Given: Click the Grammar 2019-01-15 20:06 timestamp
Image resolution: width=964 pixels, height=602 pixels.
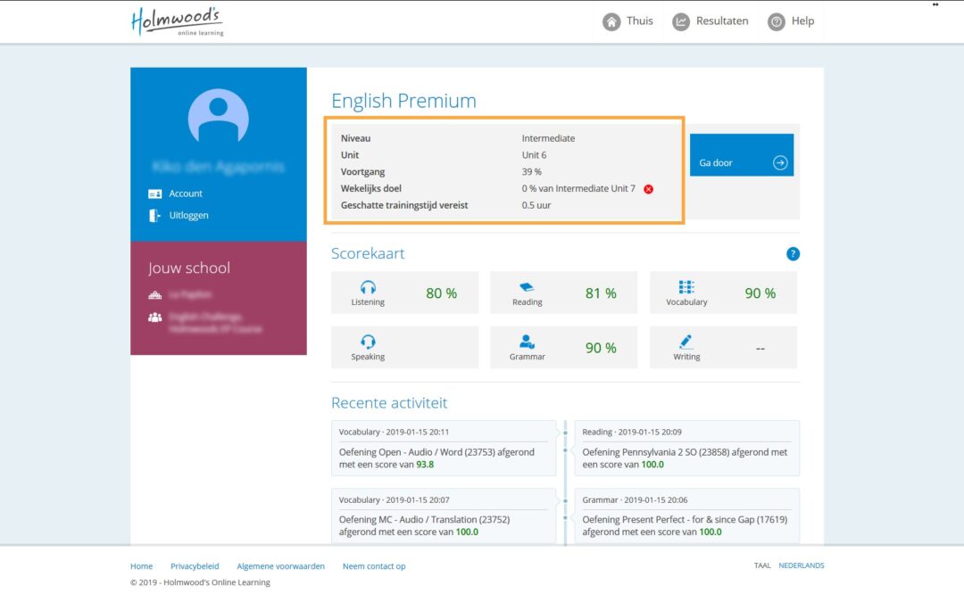Looking at the screenshot, I should [x=636, y=500].
